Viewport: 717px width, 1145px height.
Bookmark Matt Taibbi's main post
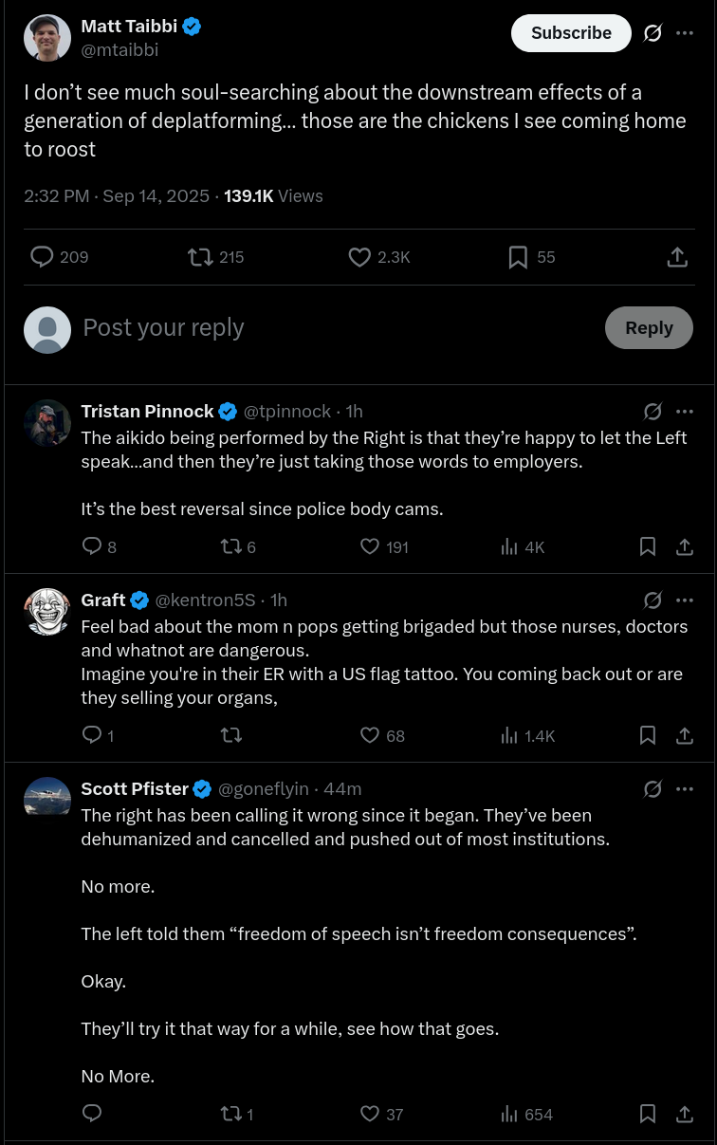coord(518,257)
